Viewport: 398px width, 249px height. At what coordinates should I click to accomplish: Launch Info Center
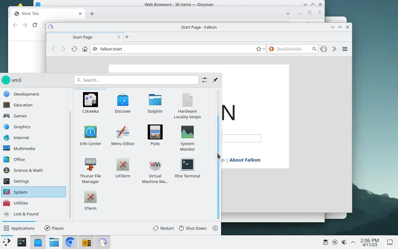click(90, 135)
